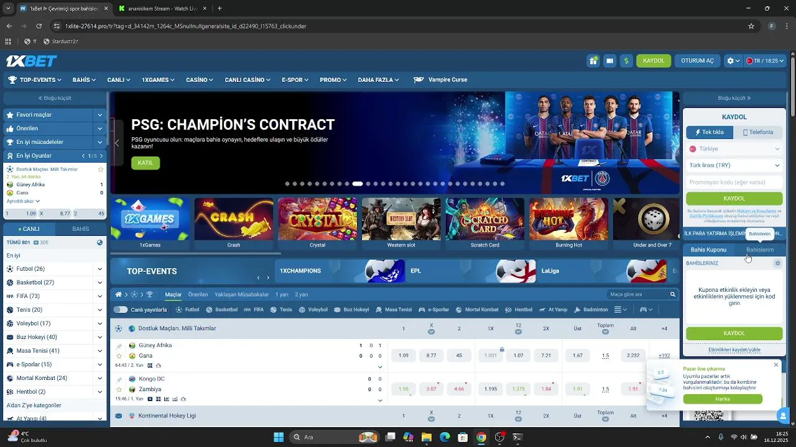The width and height of the screenshot is (796, 447).
Task: Toggle Canlı yayınlarla switch
Action: point(121,310)
